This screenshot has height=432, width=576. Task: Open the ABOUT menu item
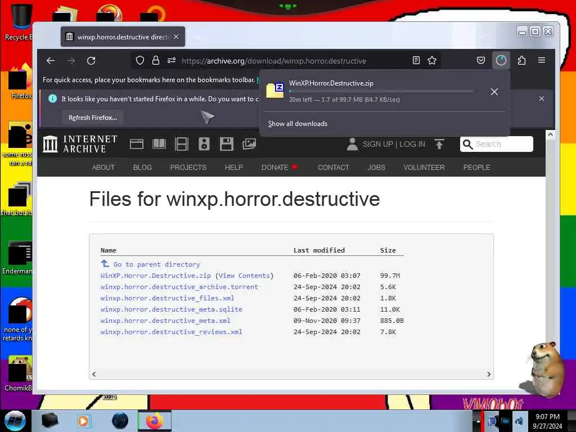(x=103, y=168)
